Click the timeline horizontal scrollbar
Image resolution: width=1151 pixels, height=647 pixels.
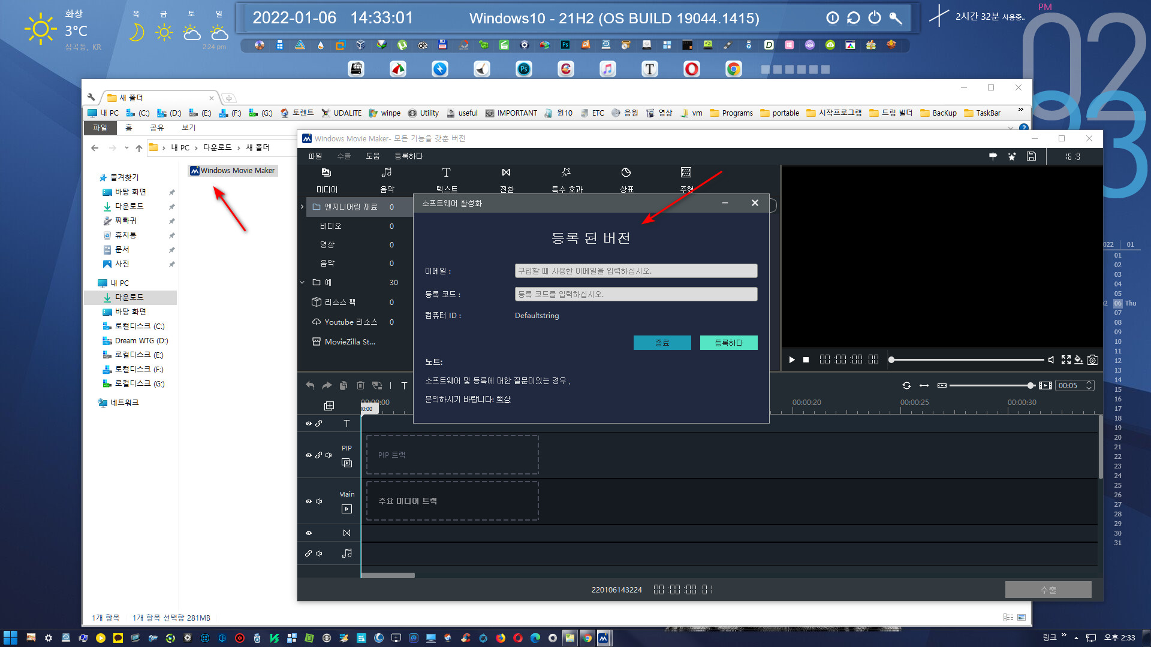click(x=388, y=576)
